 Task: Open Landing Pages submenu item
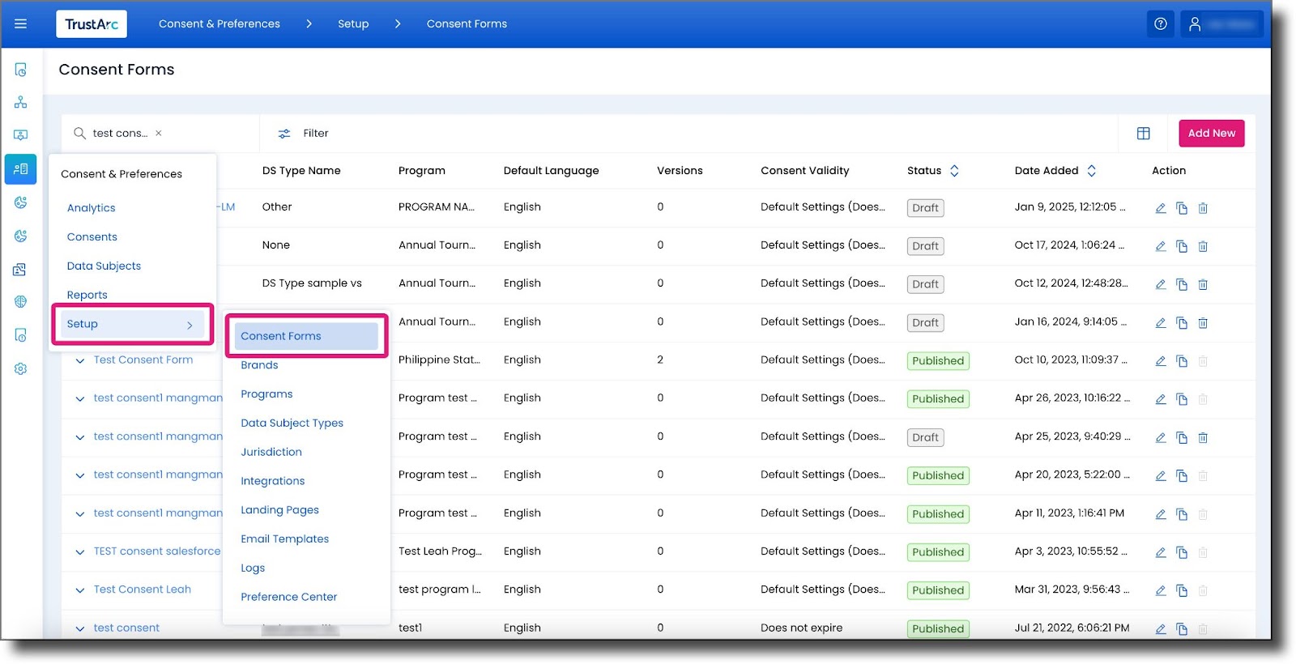click(279, 510)
